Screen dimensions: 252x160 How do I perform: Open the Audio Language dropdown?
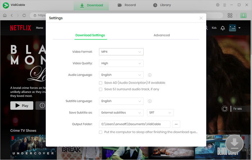pyautogui.click(x=121, y=75)
